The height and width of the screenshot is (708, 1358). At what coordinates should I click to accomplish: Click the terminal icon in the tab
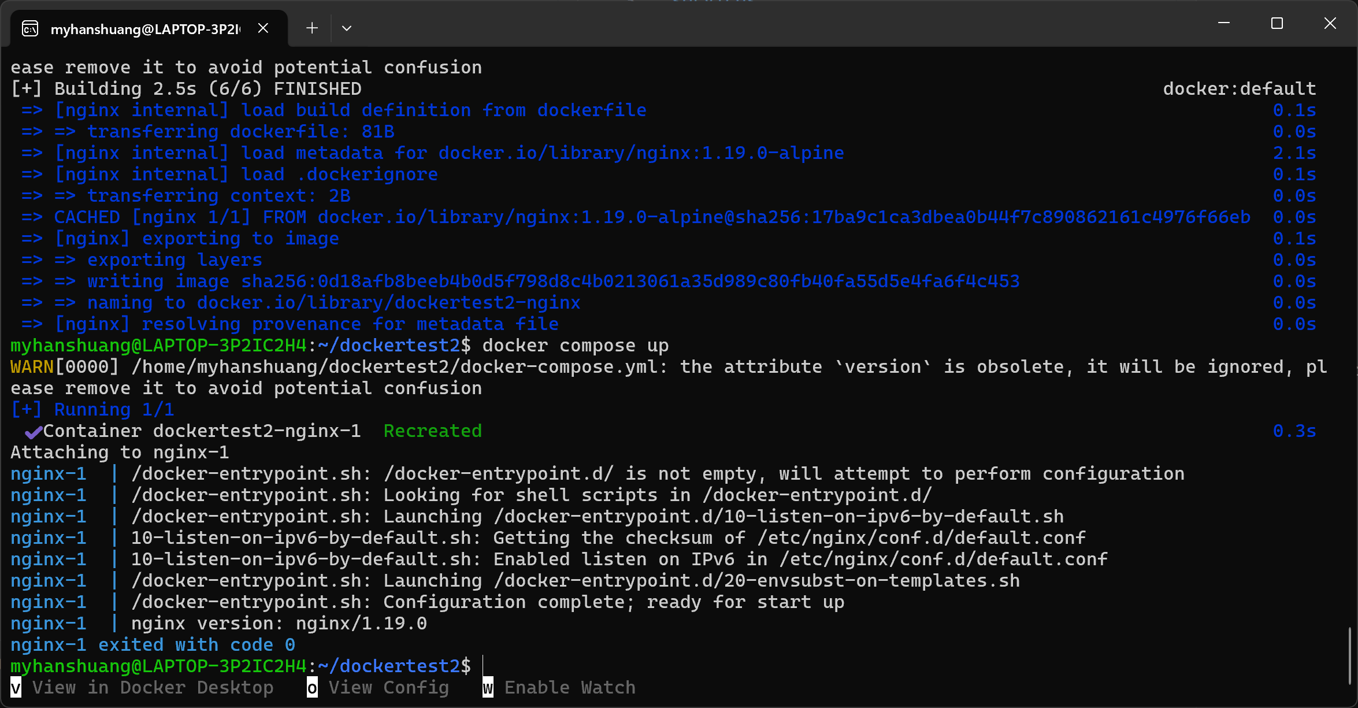(30, 28)
